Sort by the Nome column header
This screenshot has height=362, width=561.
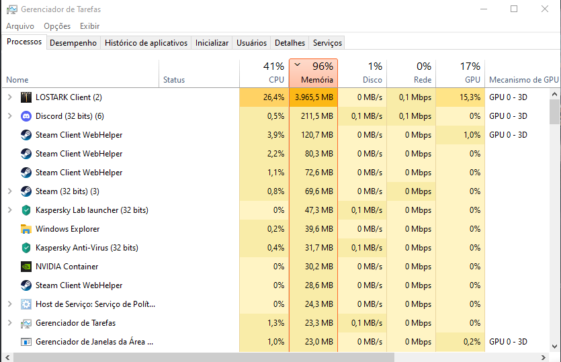(x=81, y=73)
